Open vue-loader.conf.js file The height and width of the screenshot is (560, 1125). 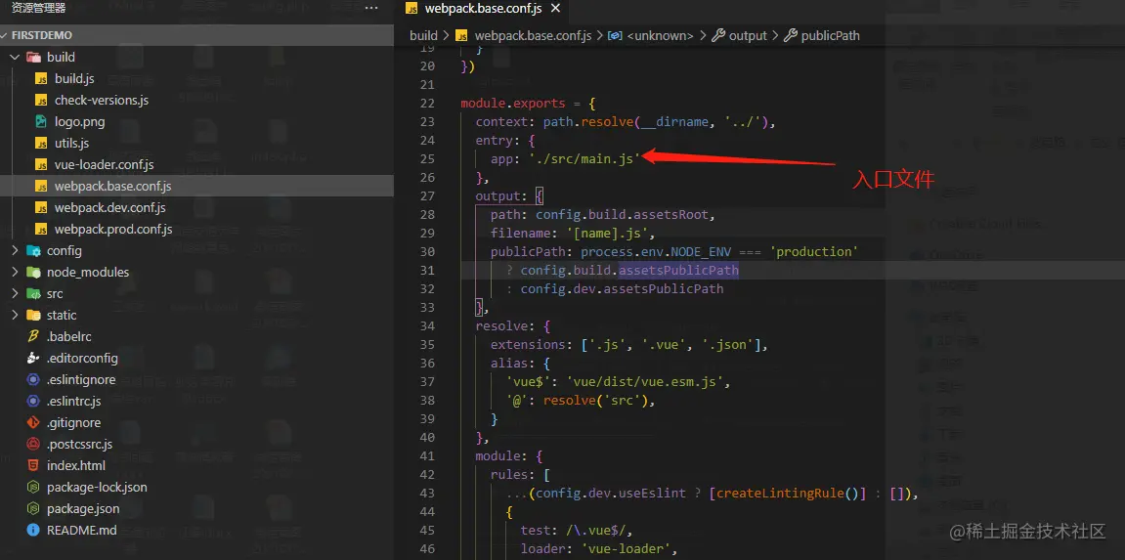click(x=104, y=164)
